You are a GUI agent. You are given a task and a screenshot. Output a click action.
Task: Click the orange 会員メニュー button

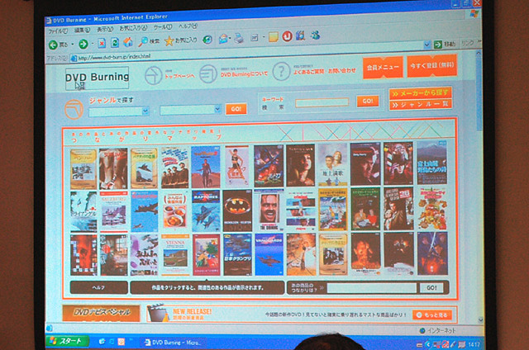click(383, 68)
